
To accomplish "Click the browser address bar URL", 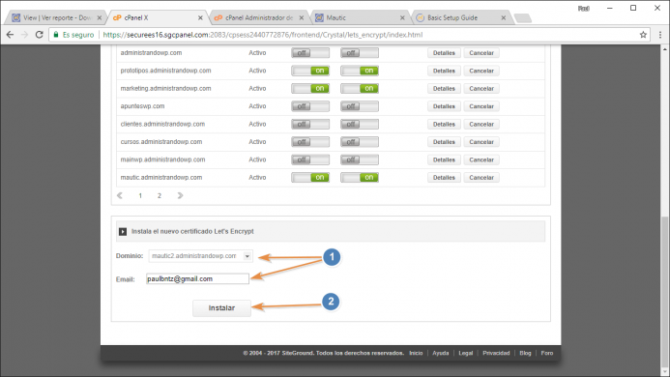I will tap(263, 35).
